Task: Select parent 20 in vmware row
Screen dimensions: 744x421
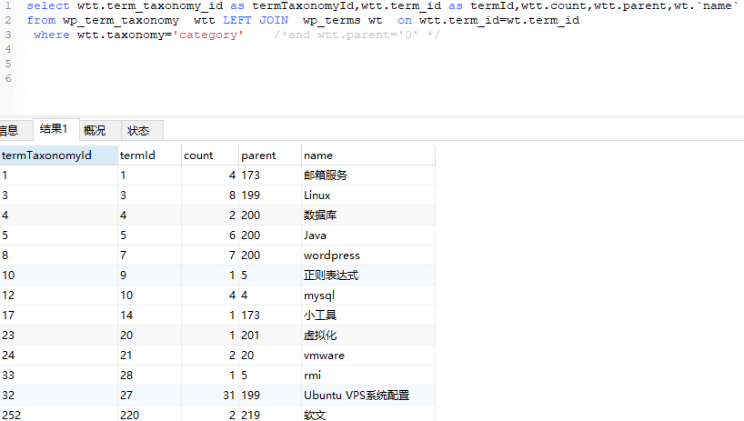Action: [x=270, y=356]
